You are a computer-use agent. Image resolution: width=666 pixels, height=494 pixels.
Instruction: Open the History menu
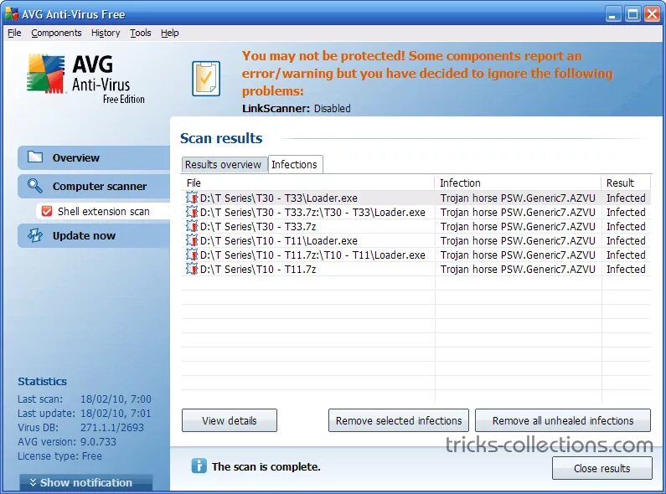[106, 33]
